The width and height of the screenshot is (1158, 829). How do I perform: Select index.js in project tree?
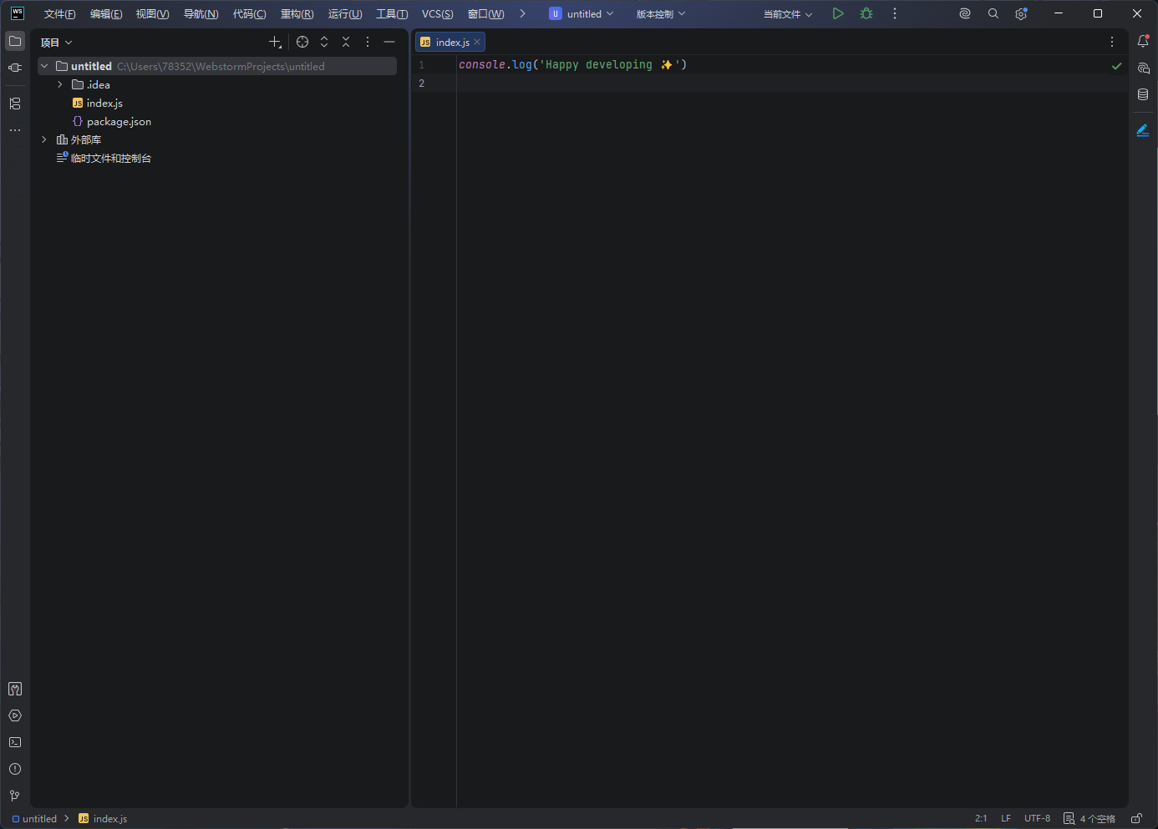tap(104, 103)
